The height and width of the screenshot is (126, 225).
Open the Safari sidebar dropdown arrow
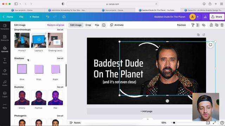click(x=20, y=4)
